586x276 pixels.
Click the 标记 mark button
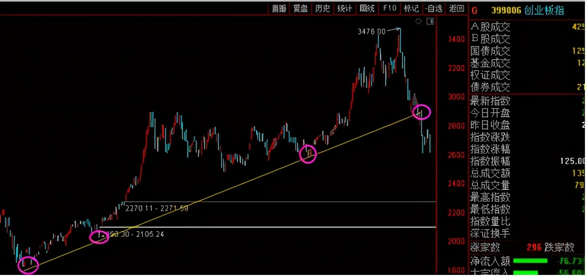411,8
